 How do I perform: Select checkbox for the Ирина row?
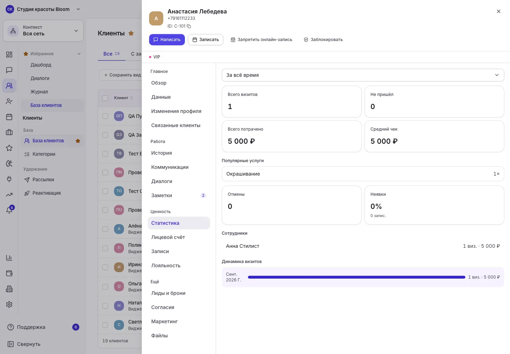coord(105,267)
